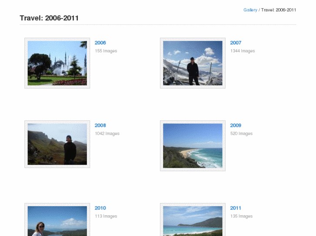Open the 2009 album link
316x236 pixels.
point(236,125)
